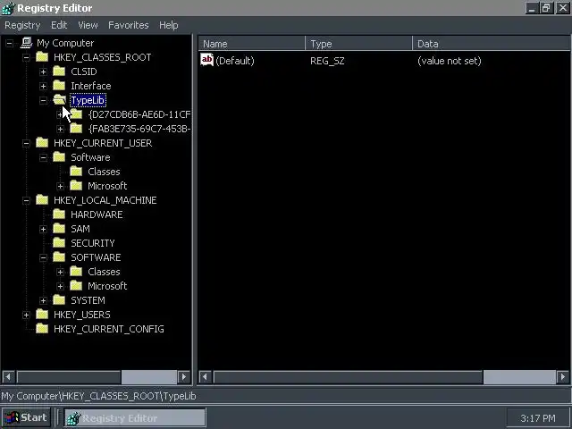This screenshot has height=429, width=572.
Task: Click folder icon of Software under HKEY_CURRENT_USER
Action: (59, 157)
